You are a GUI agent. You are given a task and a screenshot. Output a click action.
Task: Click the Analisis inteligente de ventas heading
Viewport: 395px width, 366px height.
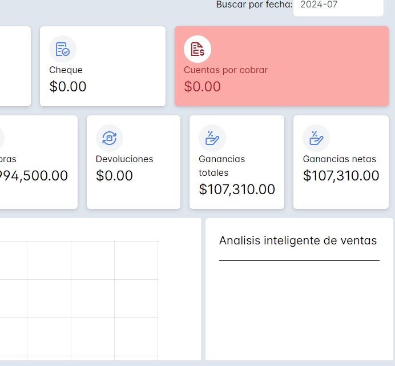click(298, 240)
